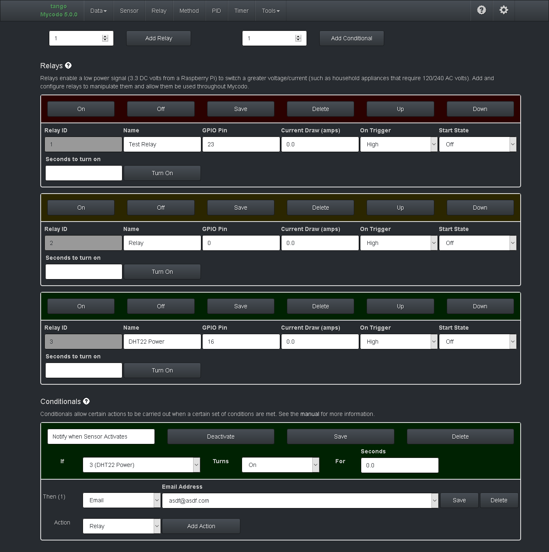Viewport: 549px width, 552px height.
Task: Open the manual link in Conditionals description
Action: coord(310,414)
